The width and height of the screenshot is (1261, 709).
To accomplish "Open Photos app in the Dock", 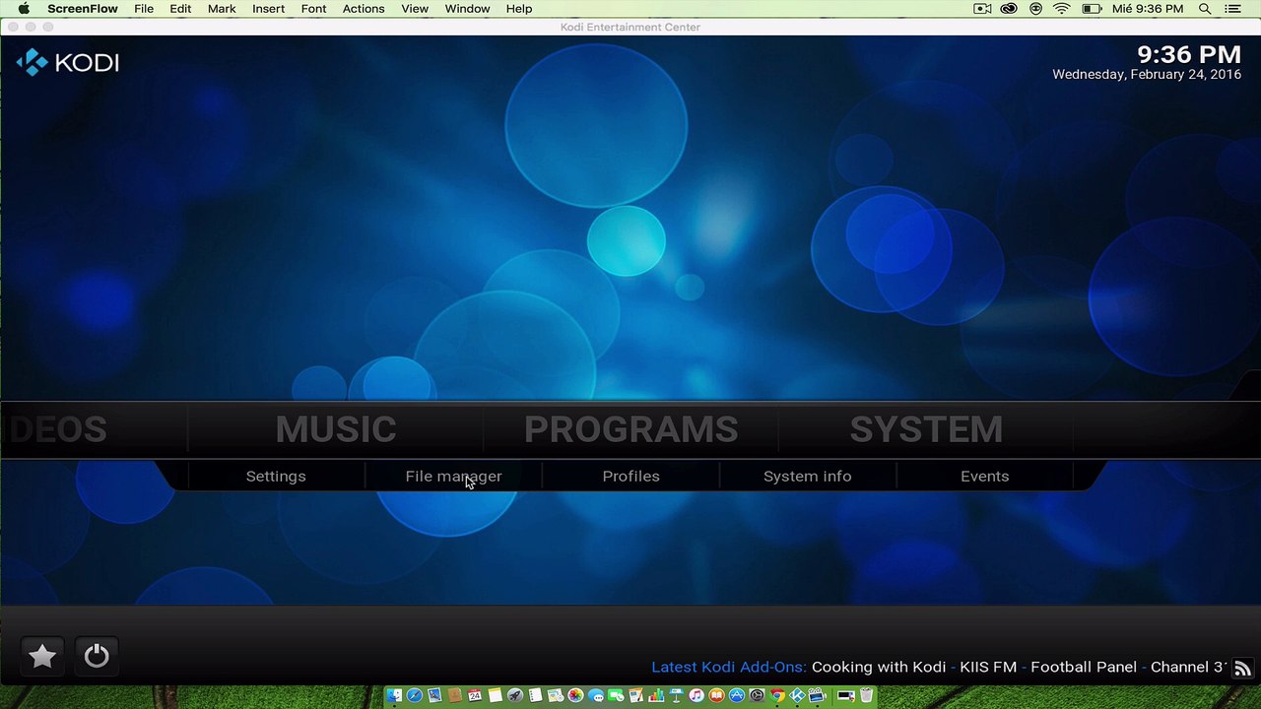I will pyautogui.click(x=575, y=696).
